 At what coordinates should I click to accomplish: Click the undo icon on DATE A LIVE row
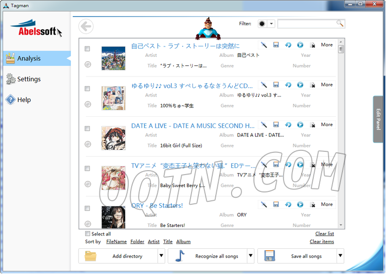(288, 125)
